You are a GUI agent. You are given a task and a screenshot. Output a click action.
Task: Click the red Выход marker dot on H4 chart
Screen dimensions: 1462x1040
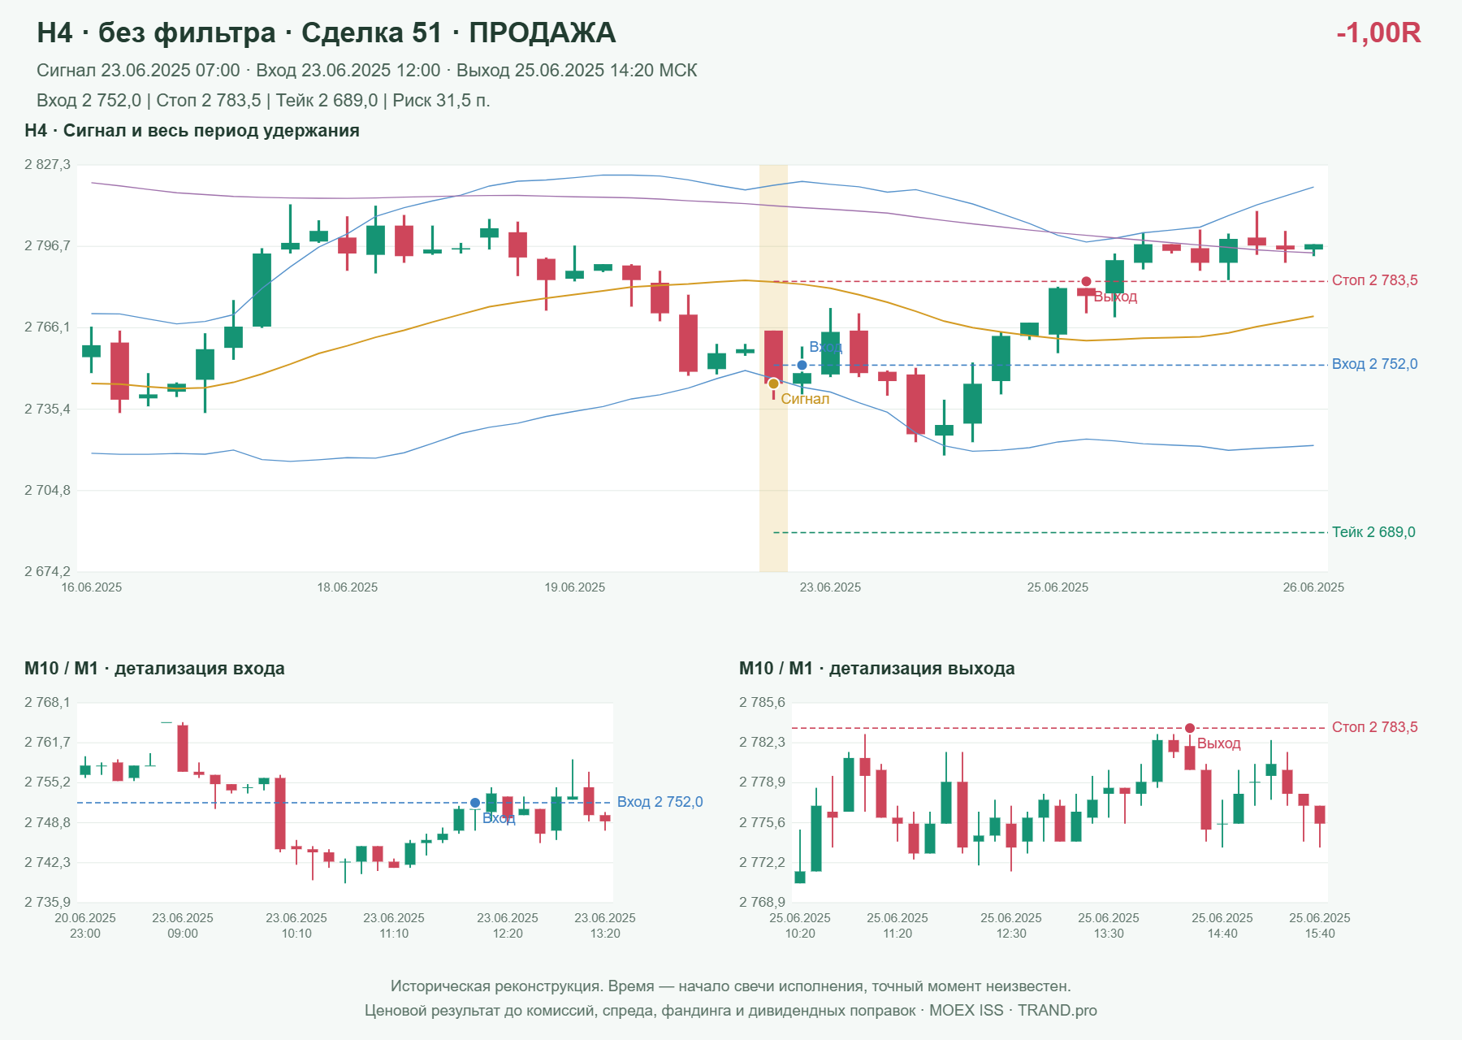coord(1086,282)
